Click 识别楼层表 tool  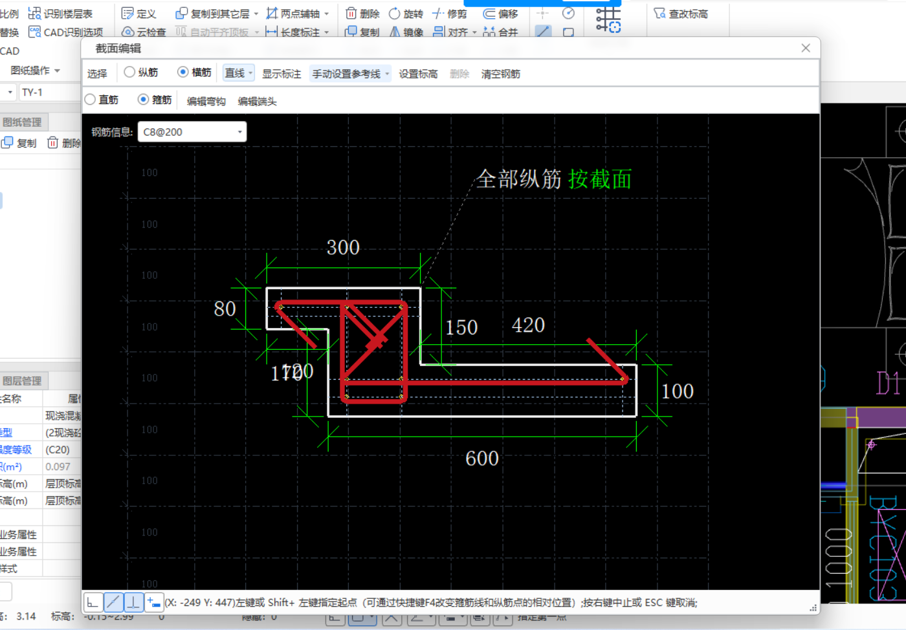coord(60,14)
